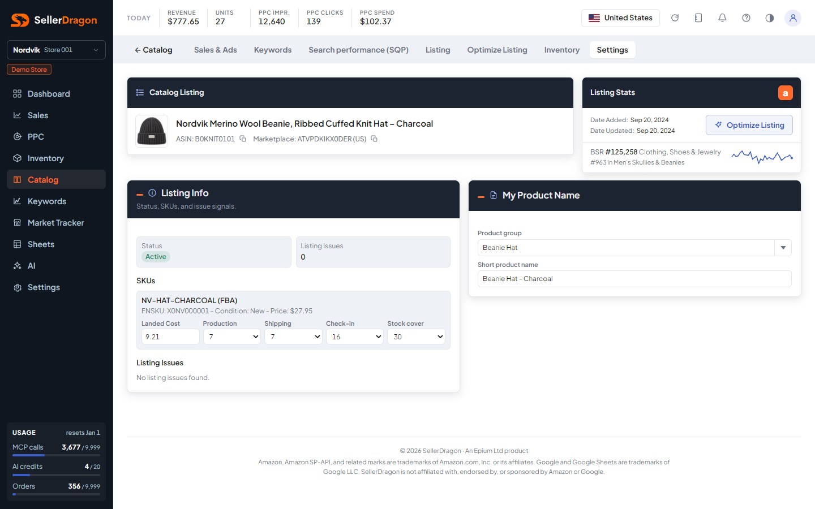Open AI in the sidebar
815x509 pixels.
click(x=56, y=266)
